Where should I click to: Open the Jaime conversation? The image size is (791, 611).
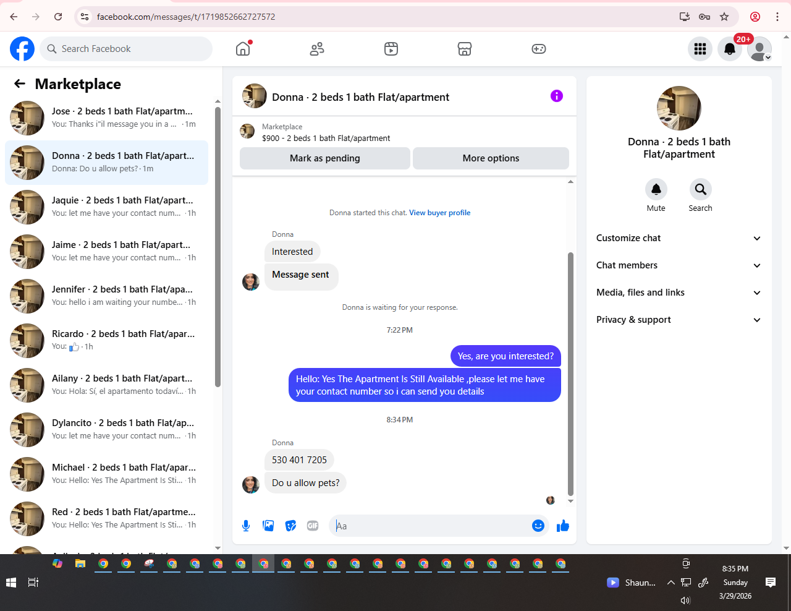pyautogui.click(x=106, y=251)
